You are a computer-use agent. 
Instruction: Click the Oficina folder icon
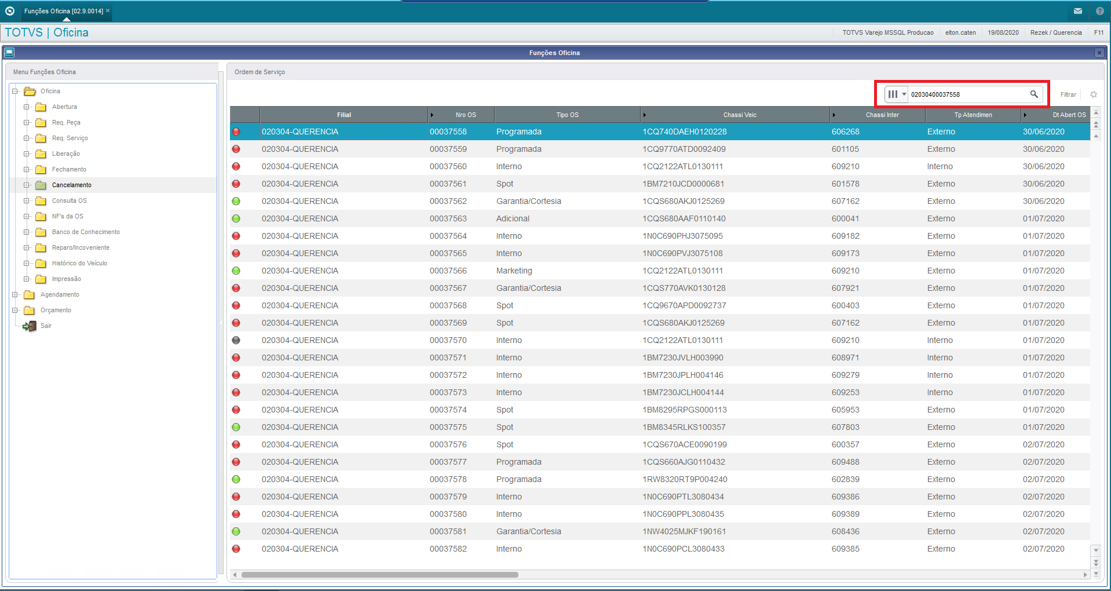[30, 91]
